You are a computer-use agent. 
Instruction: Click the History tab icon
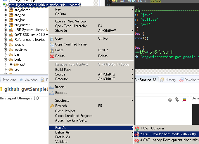[162, 80]
